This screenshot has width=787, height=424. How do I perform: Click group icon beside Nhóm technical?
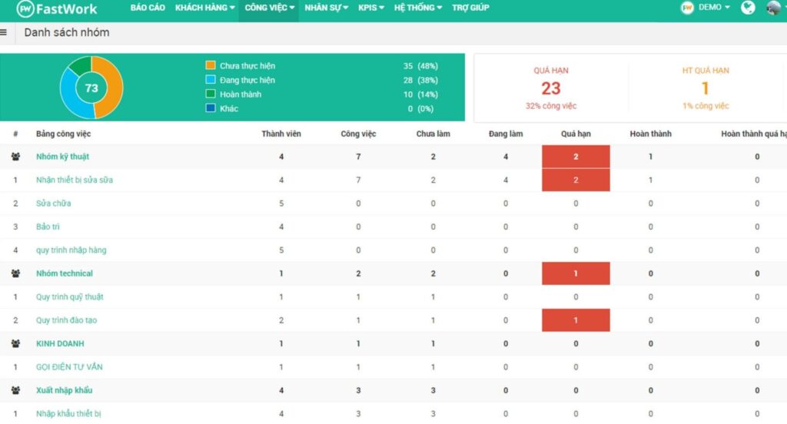coord(16,273)
